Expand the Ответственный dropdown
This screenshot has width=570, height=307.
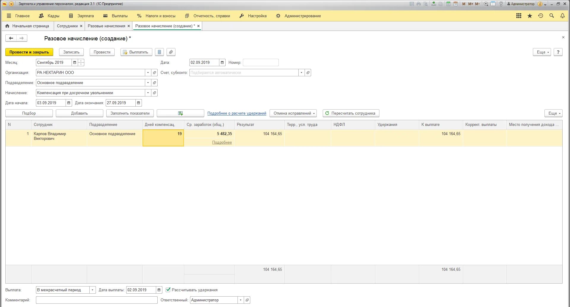click(x=240, y=300)
